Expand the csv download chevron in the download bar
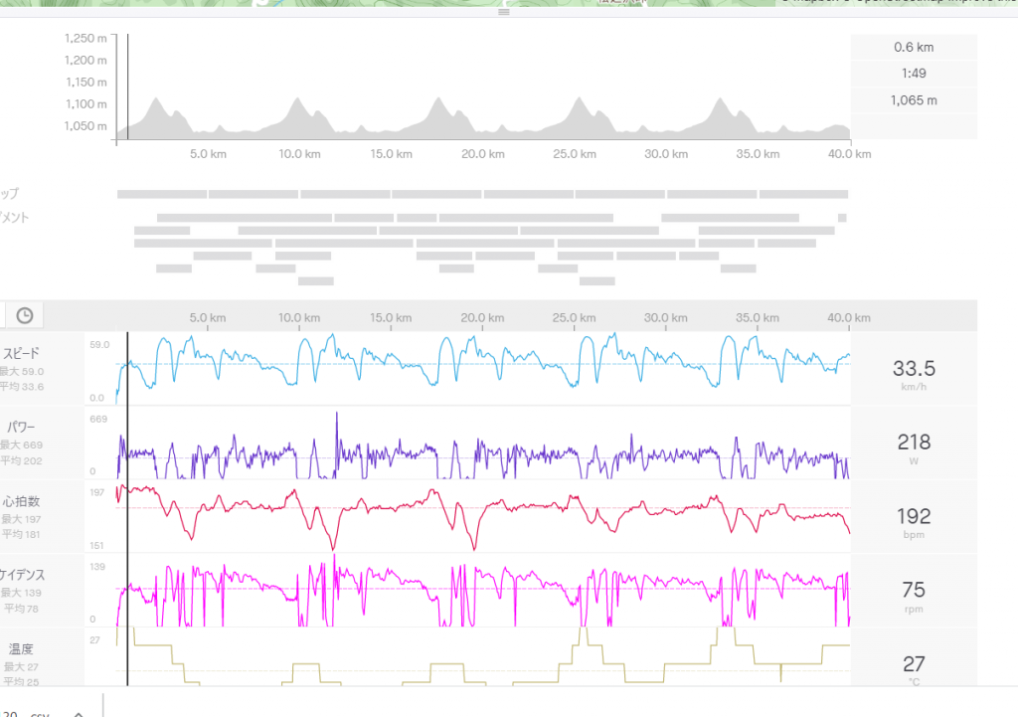Viewport: 1018px width, 717px height. point(79,714)
